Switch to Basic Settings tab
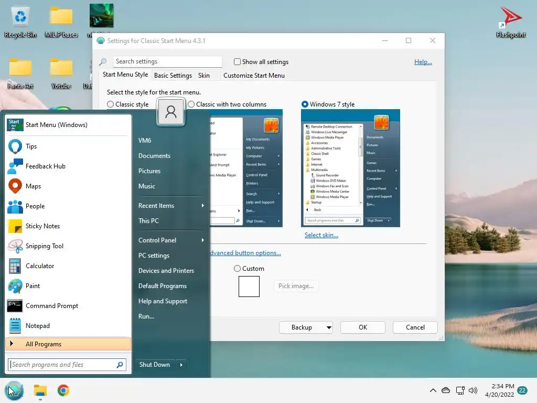Image resolution: width=537 pixels, height=403 pixels. click(173, 76)
